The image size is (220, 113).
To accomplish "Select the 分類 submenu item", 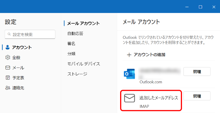I will point(71,54).
